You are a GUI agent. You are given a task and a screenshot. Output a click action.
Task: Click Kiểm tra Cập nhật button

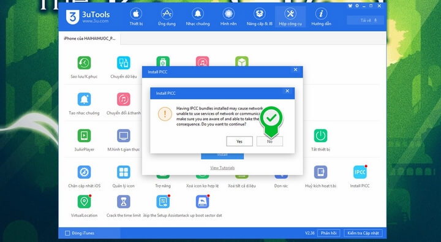[x=363, y=233]
